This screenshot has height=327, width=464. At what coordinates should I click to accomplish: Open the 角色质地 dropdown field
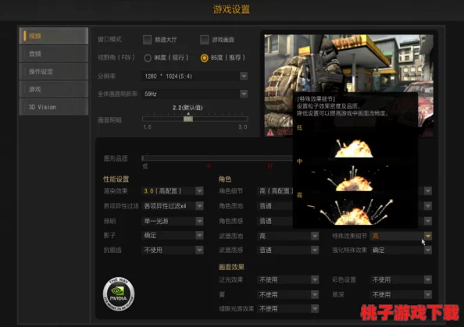275,206
